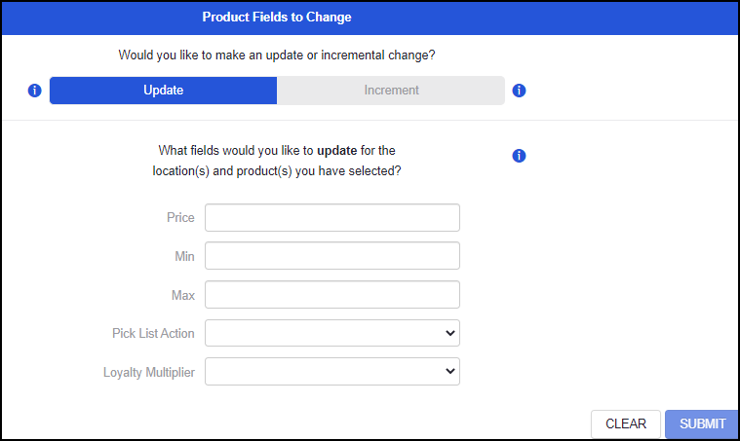This screenshot has height=441, width=740.
Task: Select the Update mode toggle
Action: click(163, 91)
